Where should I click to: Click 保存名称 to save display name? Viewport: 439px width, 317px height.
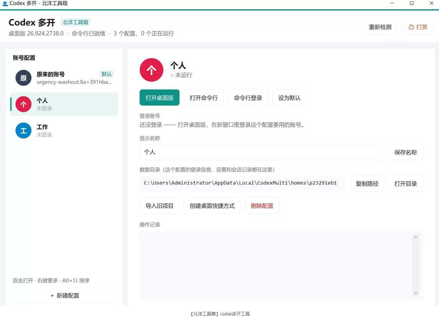406,152
